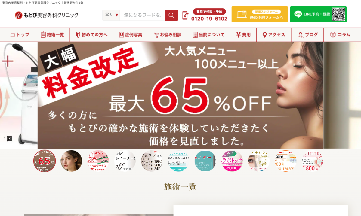Open 当院について in the menu bar
The image size is (361, 216).
209,35
